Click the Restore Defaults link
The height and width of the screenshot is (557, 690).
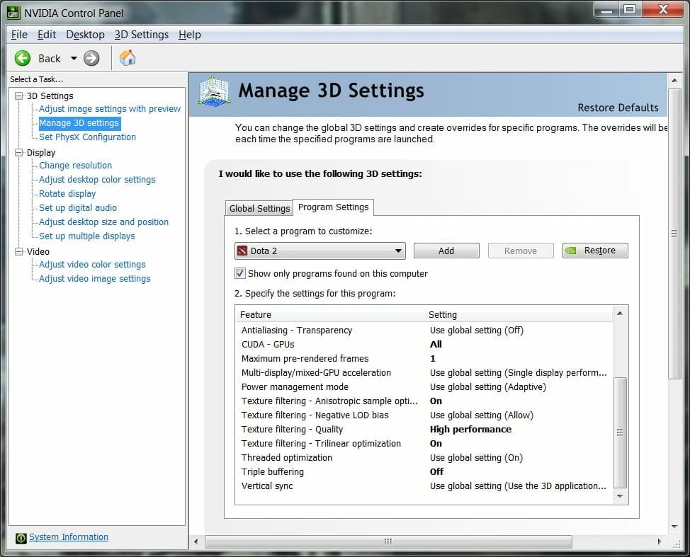(x=618, y=108)
